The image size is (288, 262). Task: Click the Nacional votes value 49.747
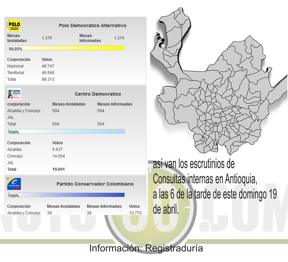click(48, 66)
